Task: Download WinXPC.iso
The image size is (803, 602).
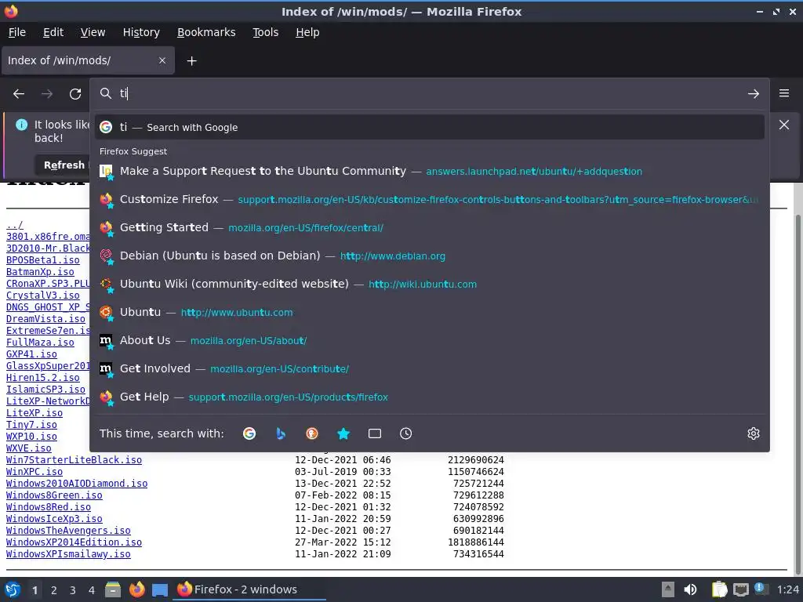Action: point(35,472)
